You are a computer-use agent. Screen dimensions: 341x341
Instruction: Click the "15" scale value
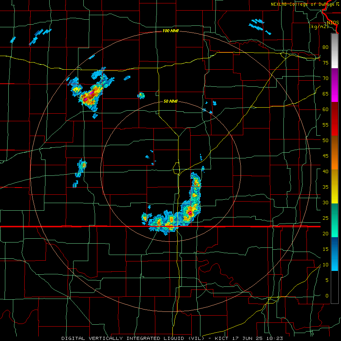[x=325, y=249]
